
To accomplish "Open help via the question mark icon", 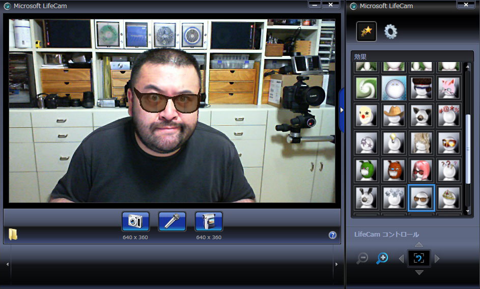I will click(x=332, y=235).
